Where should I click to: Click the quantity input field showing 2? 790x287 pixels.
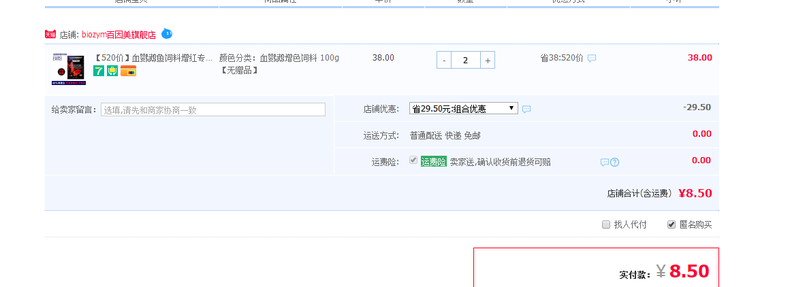465,60
